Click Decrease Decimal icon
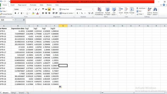 (x=92, y=13)
